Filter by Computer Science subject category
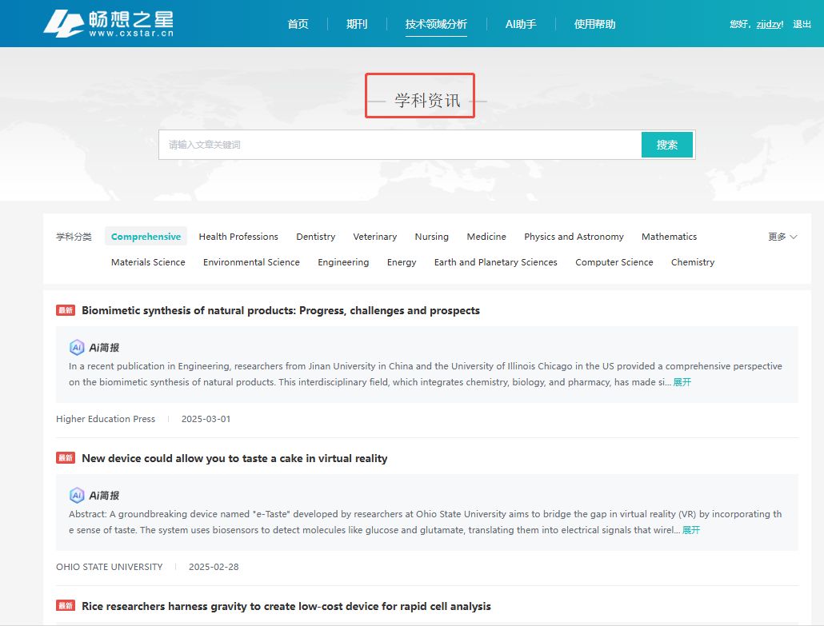This screenshot has height=626, width=824. [x=614, y=262]
